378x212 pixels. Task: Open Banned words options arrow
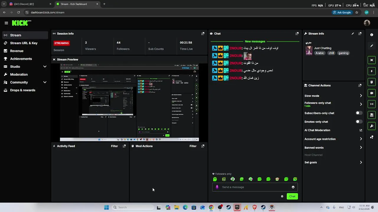(361, 148)
